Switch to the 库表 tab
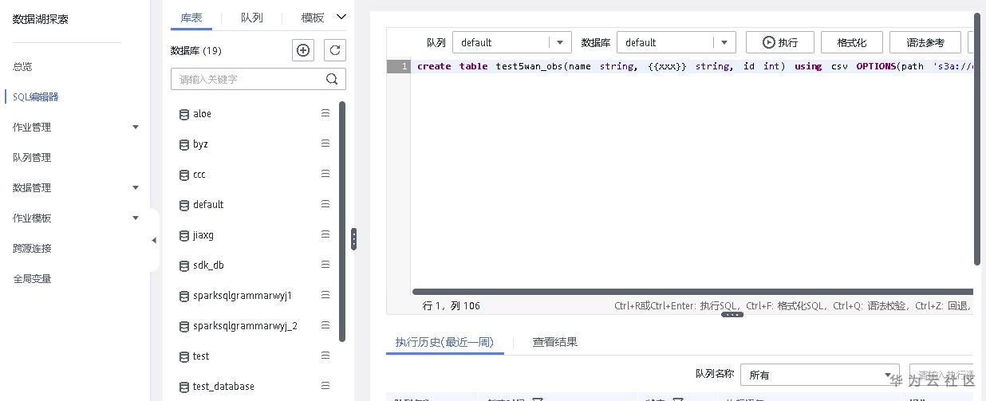Viewport: 986px width, 401px height. pos(191,18)
